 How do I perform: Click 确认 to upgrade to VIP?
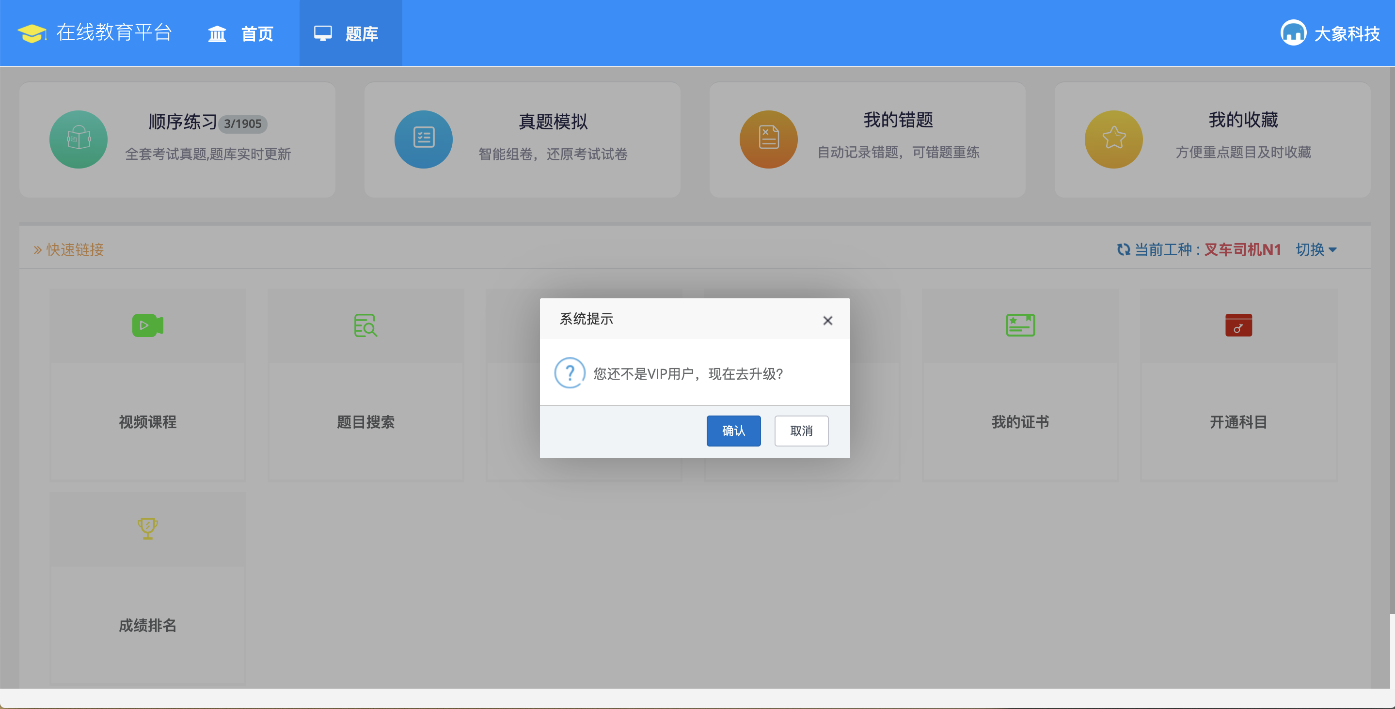point(733,431)
